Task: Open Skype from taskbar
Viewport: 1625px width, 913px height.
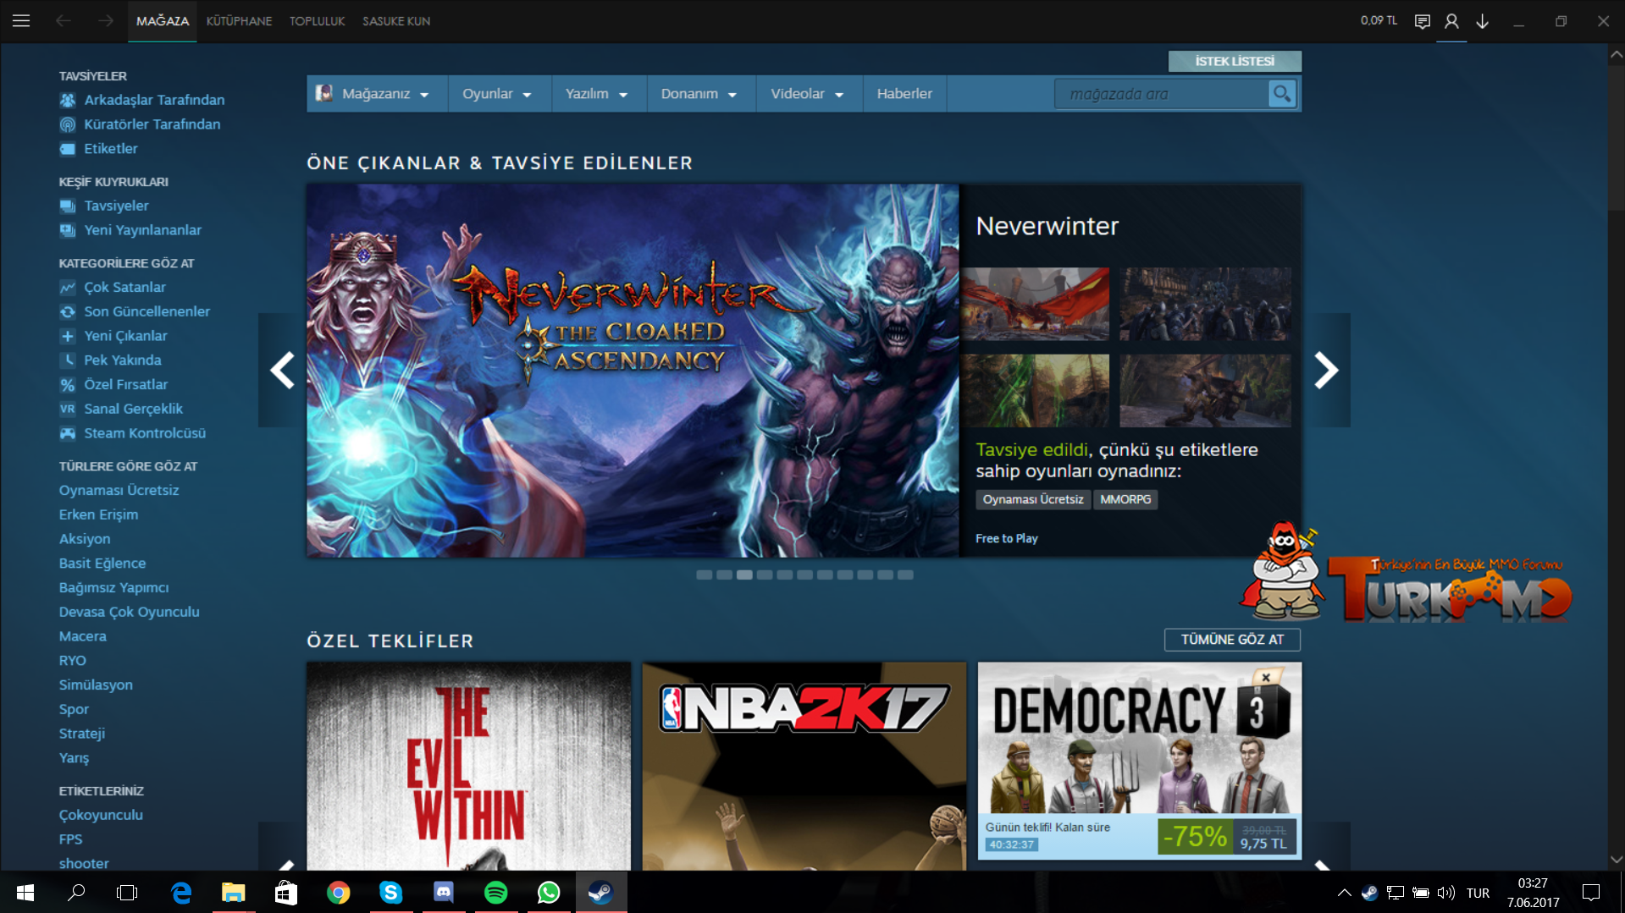Action: [391, 893]
